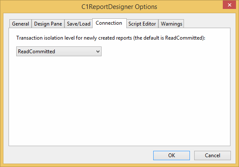
Task: Close the options dialog with the X
Action: 230,5
